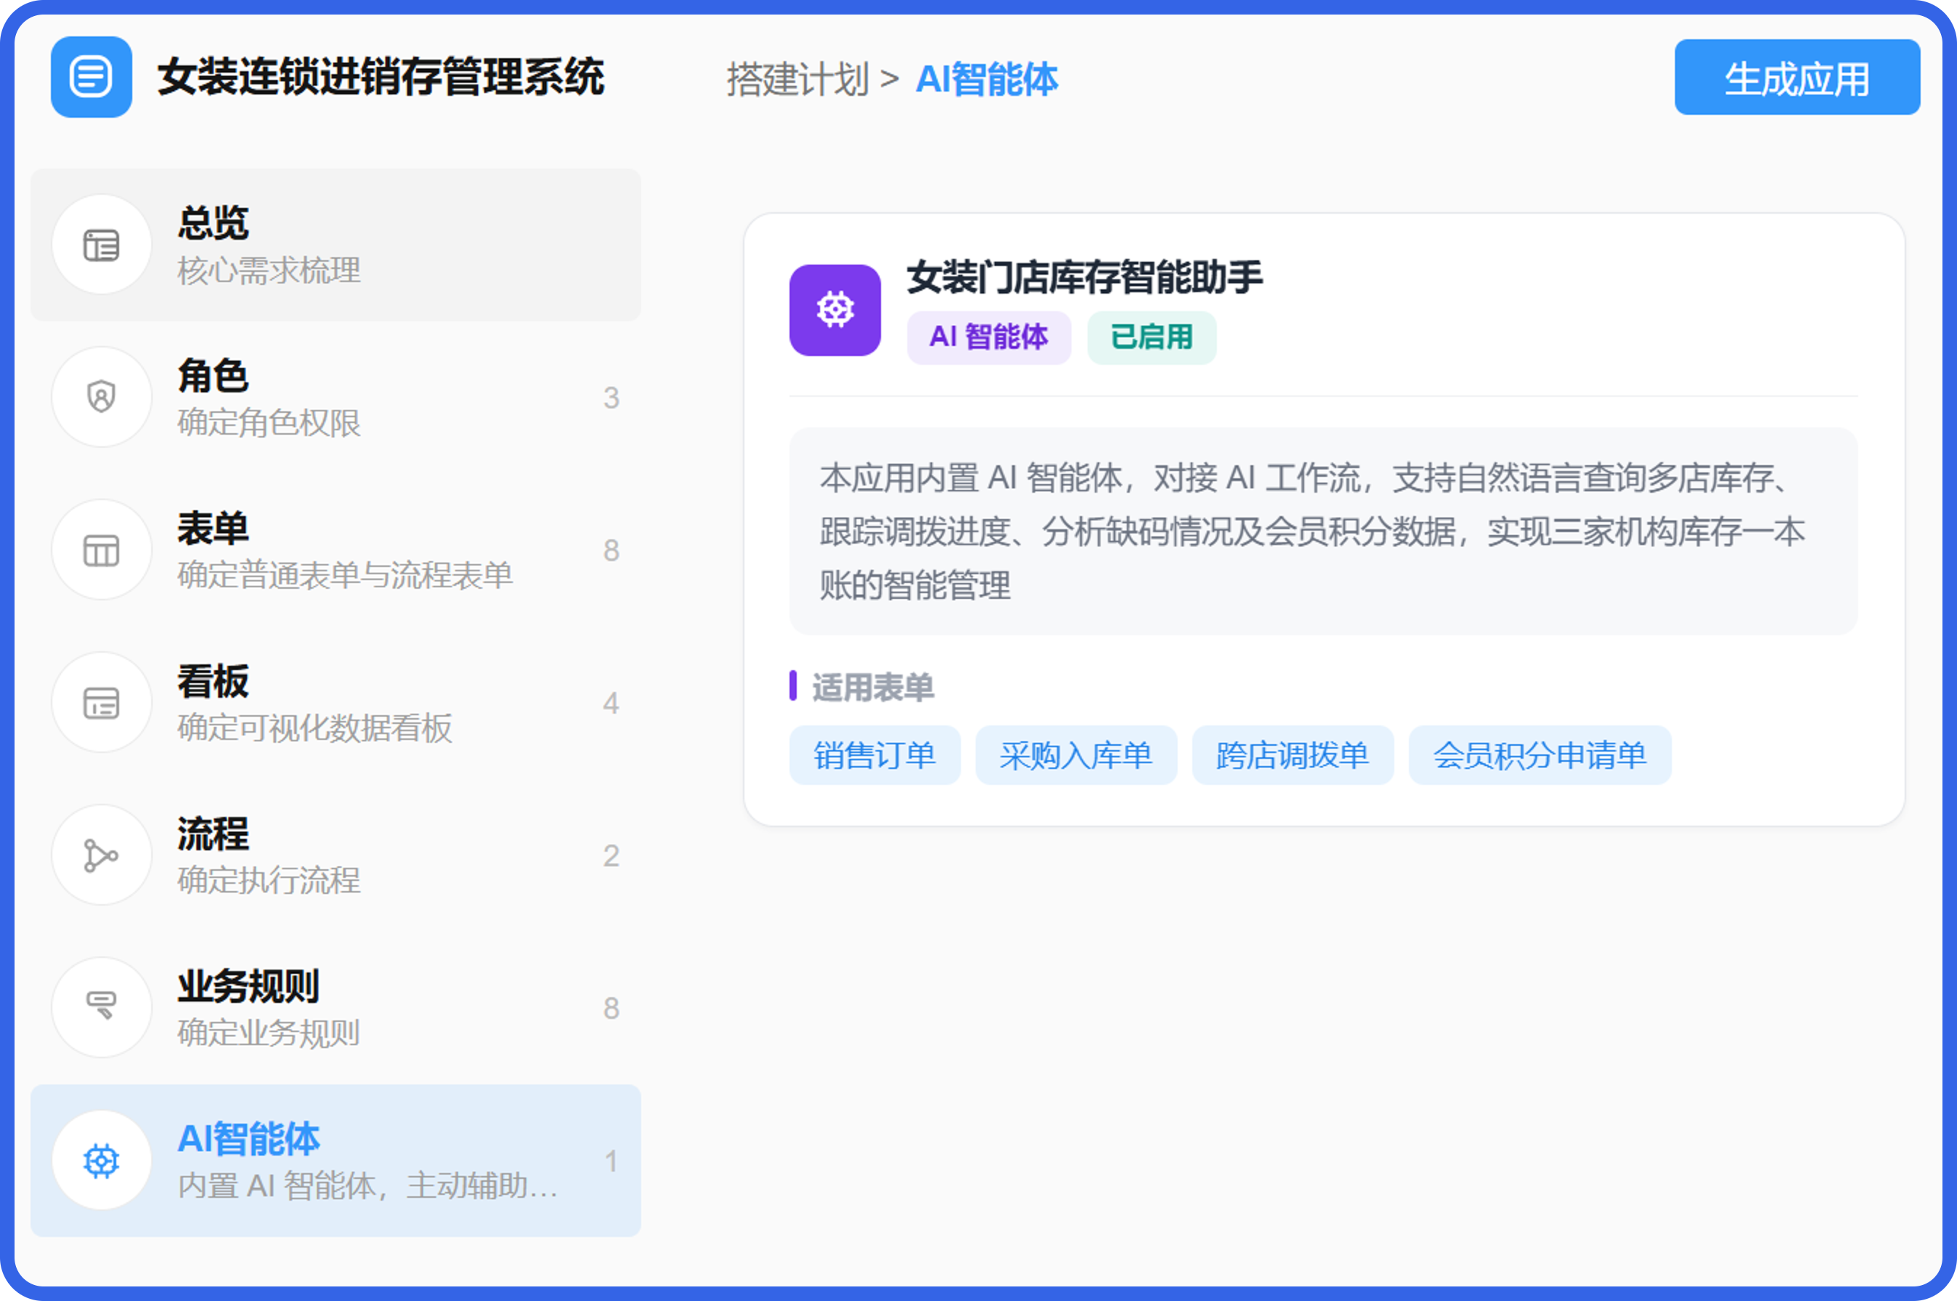Image resolution: width=1957 pixels, height=1301 pixels.
Task: Click the agent description paragraph
Action: pyautogui.click(x=1322, y=532)
